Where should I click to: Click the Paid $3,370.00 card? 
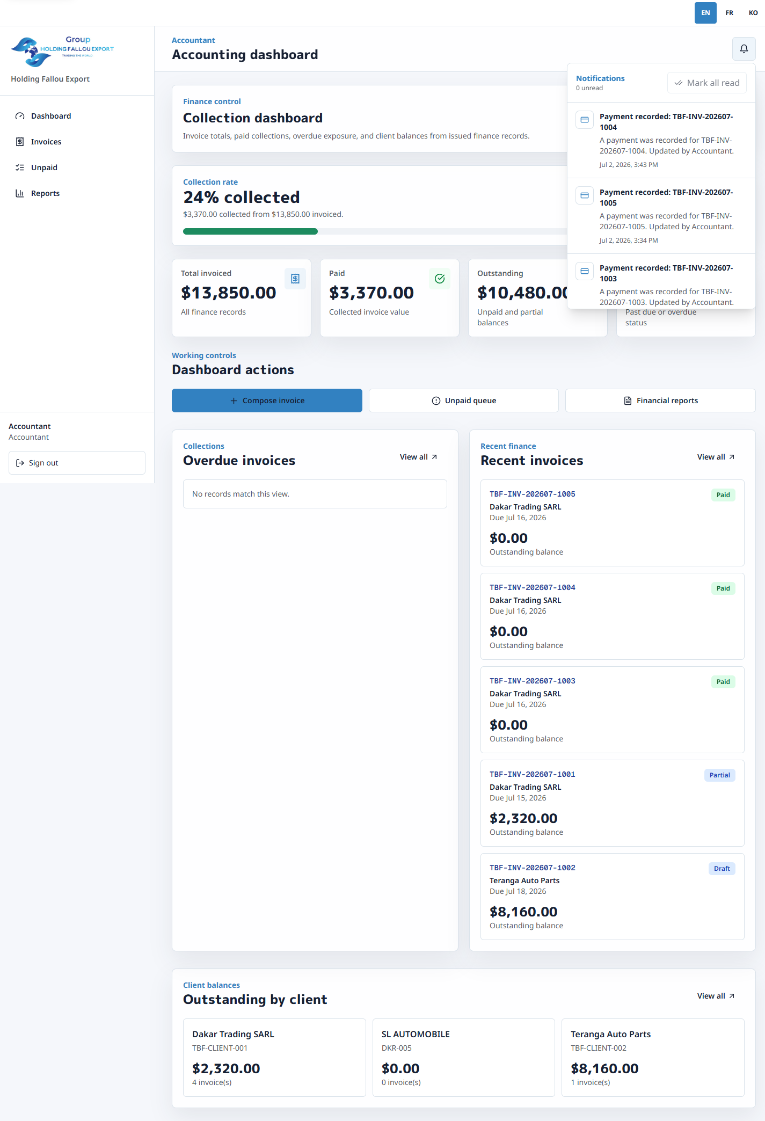(x=390, y=298)
